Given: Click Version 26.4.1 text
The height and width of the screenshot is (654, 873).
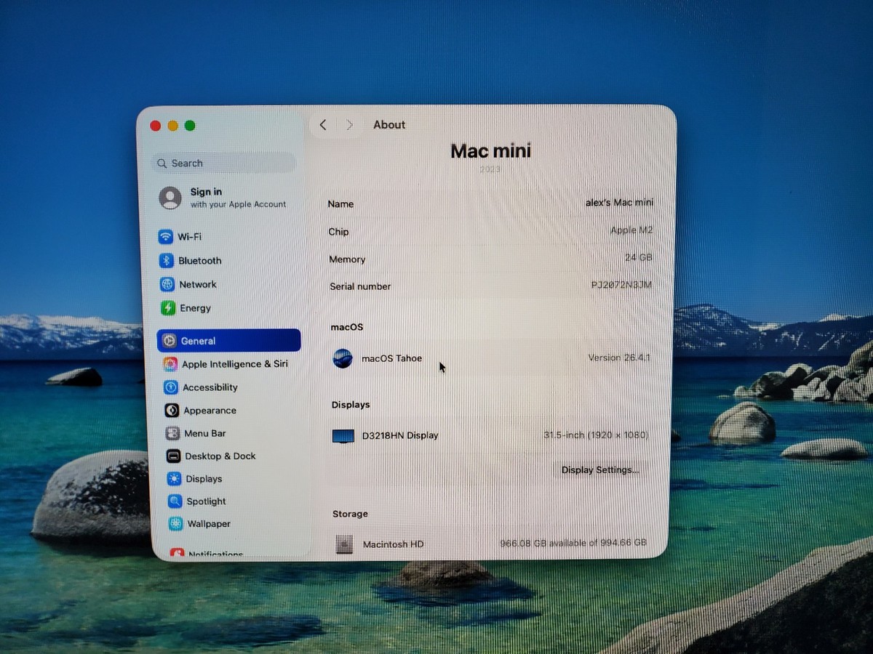Looking at the screenshot, I should [x=619, y=358].
